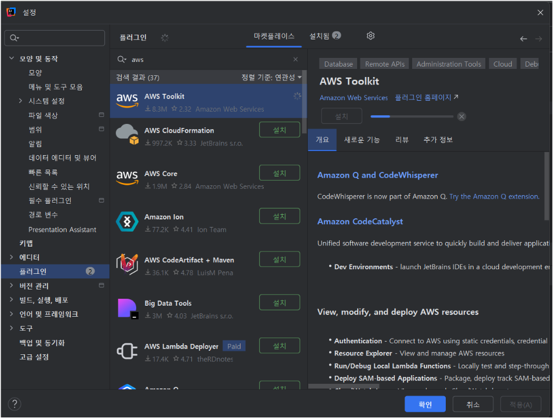Open the 정렬 기준: 연관성 sort dropdown
This screenshot has width=553, height=418.
[271, 77]
